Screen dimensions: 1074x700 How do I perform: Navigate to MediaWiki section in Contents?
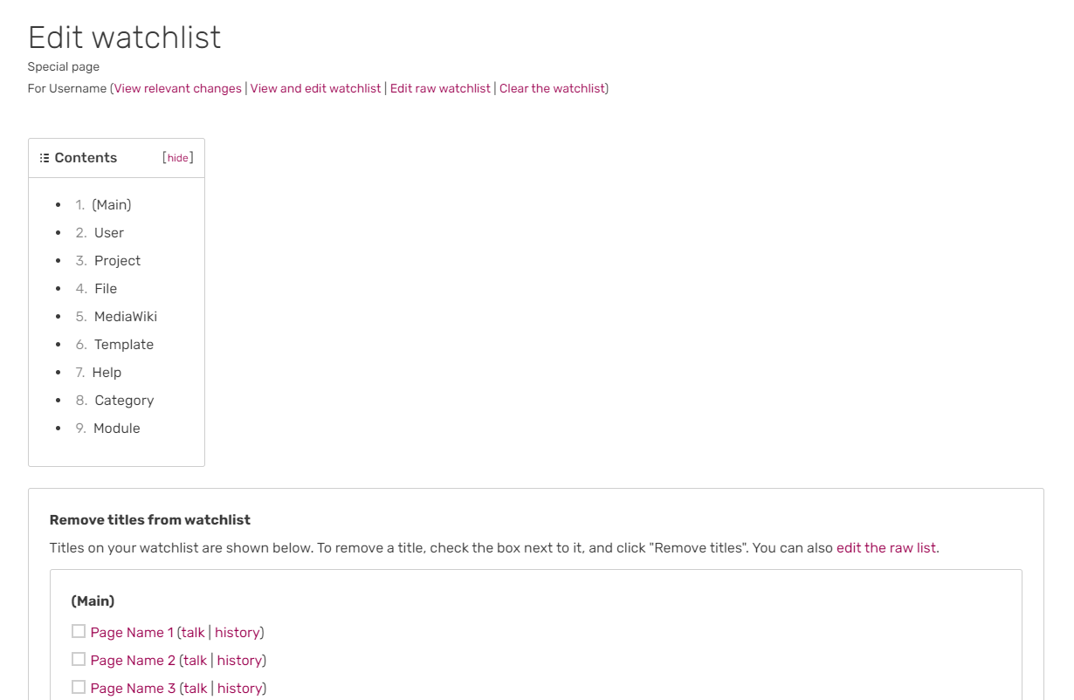(126, 317)
